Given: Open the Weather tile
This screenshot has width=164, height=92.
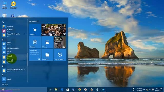Looking at the screenshot, I should coord(35,30).
